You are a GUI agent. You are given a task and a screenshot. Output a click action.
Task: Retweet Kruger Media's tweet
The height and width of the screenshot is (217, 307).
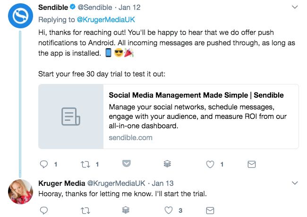85,210
